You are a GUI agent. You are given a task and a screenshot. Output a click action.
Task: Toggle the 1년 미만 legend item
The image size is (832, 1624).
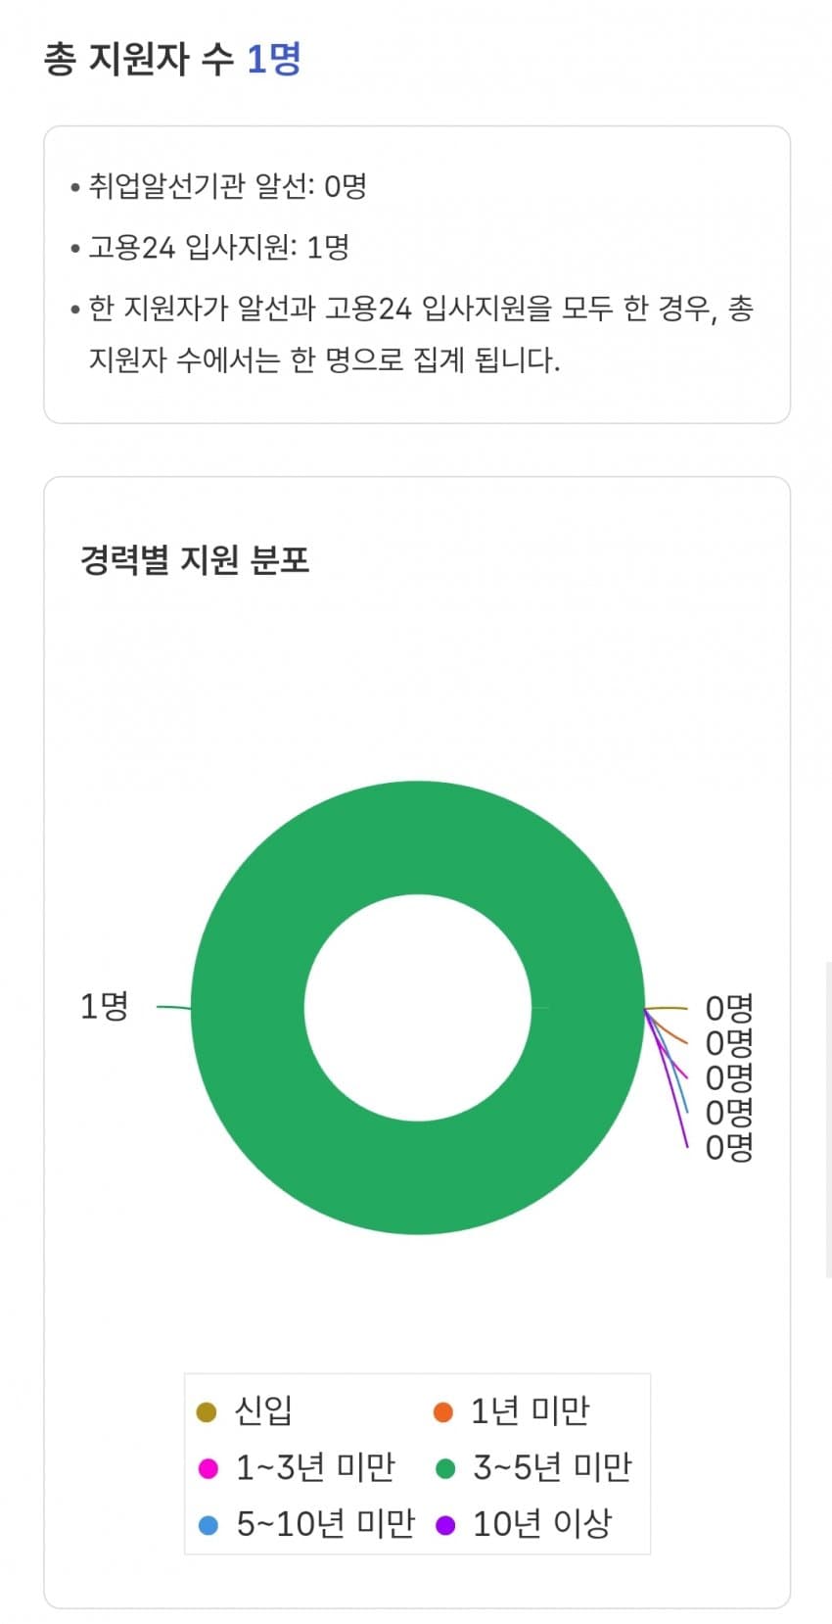[511, 1411]
